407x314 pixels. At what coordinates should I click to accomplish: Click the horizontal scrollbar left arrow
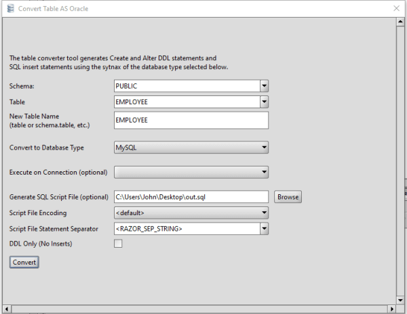tap(6, 309)
